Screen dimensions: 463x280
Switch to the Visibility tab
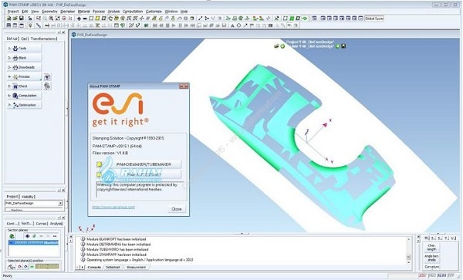[28, 197]
